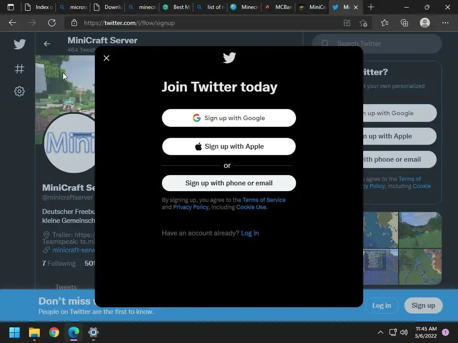The image size is (458, 343).
Task: Open the bottom-right terrain media thumbnail
Action: (420, 267)
